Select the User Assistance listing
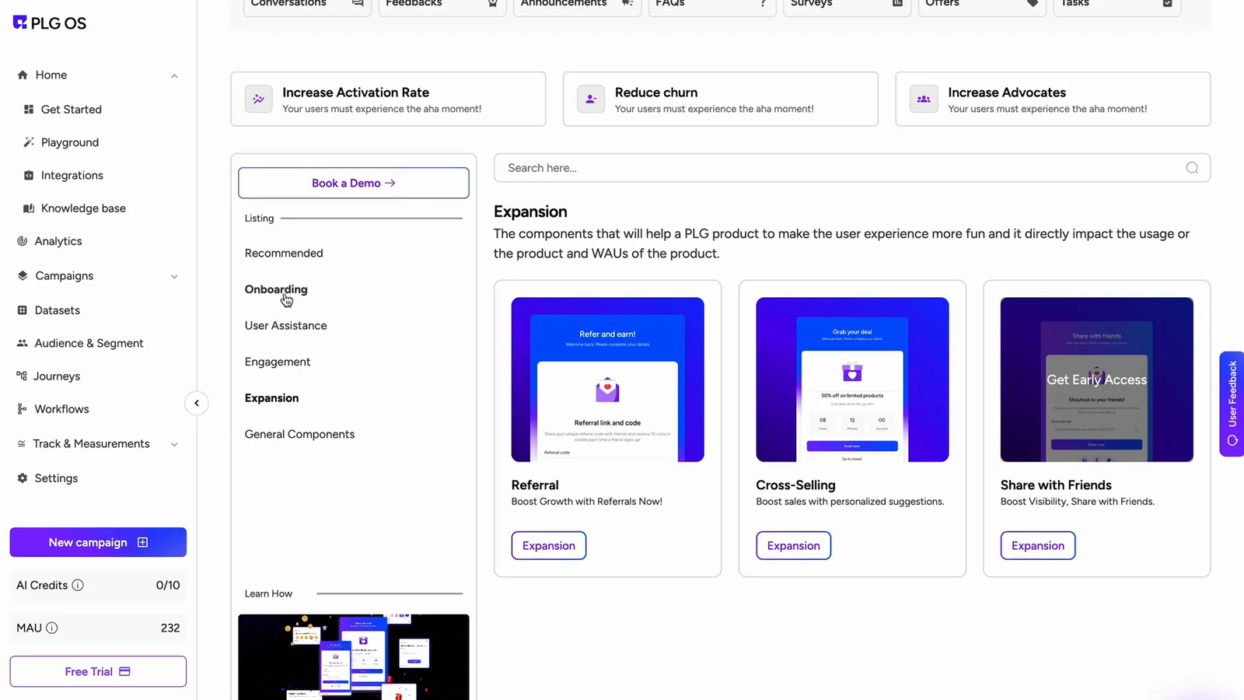Screen dimensions: 1244x700 pos(285,326)
